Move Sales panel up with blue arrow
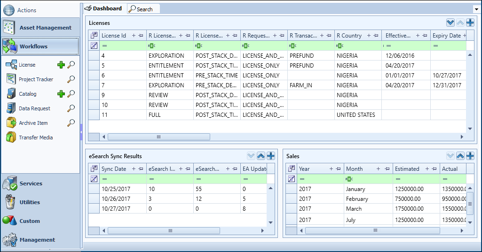This screenshot has width=482, height=252. (460, 156)
